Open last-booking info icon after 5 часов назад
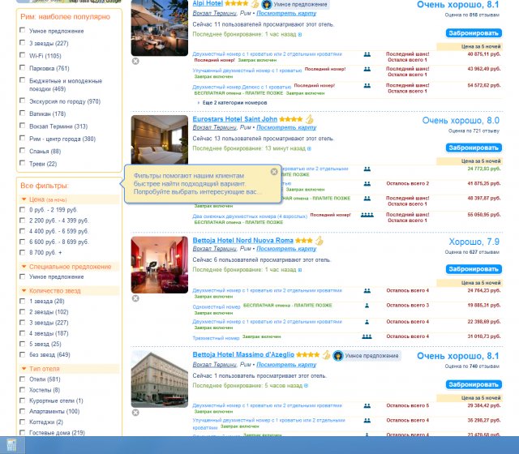The width and height of the screenshot is (519, 454). tap(307, 386)
